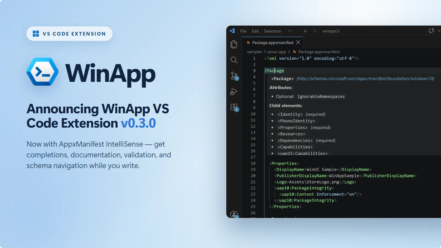Click the Go Back arrow

point(306,31)
